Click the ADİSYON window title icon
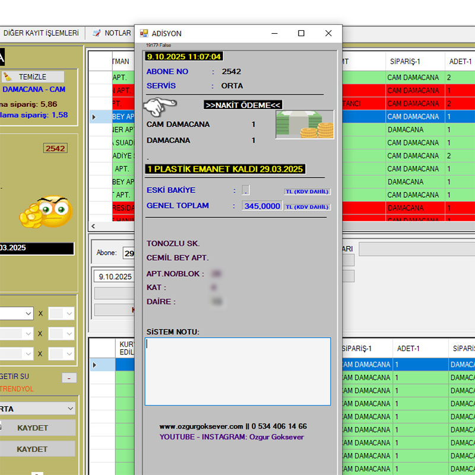 144,34
